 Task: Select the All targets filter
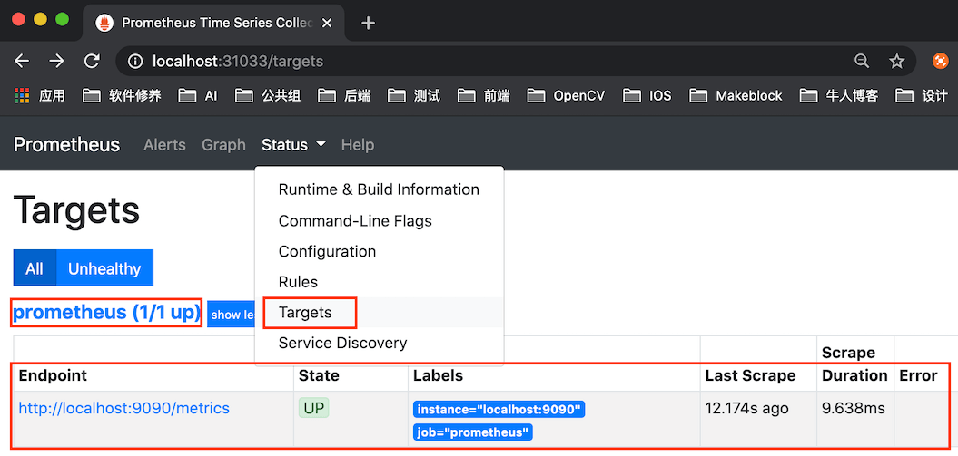pyautogui.click(x=35, y=268)
